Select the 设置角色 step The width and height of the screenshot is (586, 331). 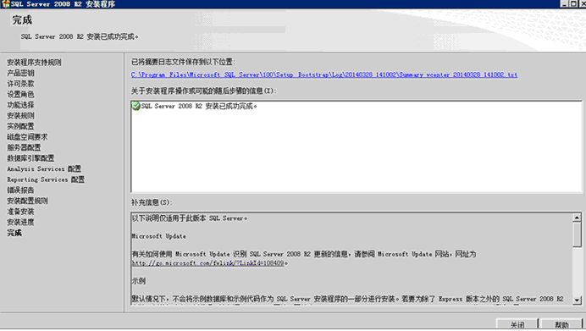(20, 94)
